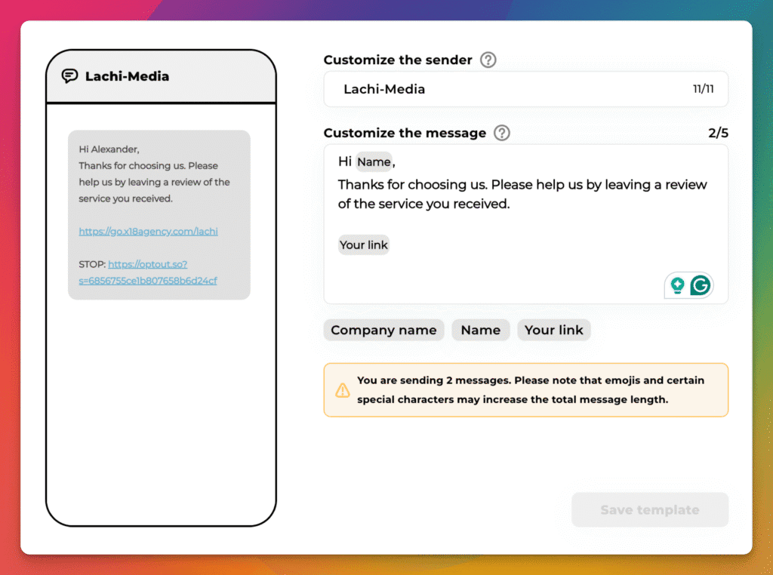Click the help icon beside Customize the message
773x575 pixels.
tap(502, 133)
